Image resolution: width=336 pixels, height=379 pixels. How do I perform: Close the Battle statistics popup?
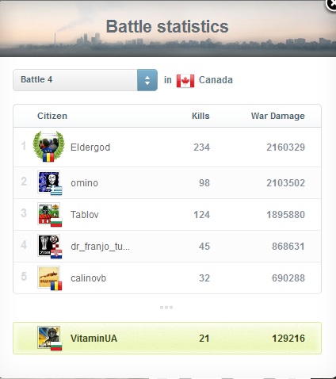coord(331,4)
